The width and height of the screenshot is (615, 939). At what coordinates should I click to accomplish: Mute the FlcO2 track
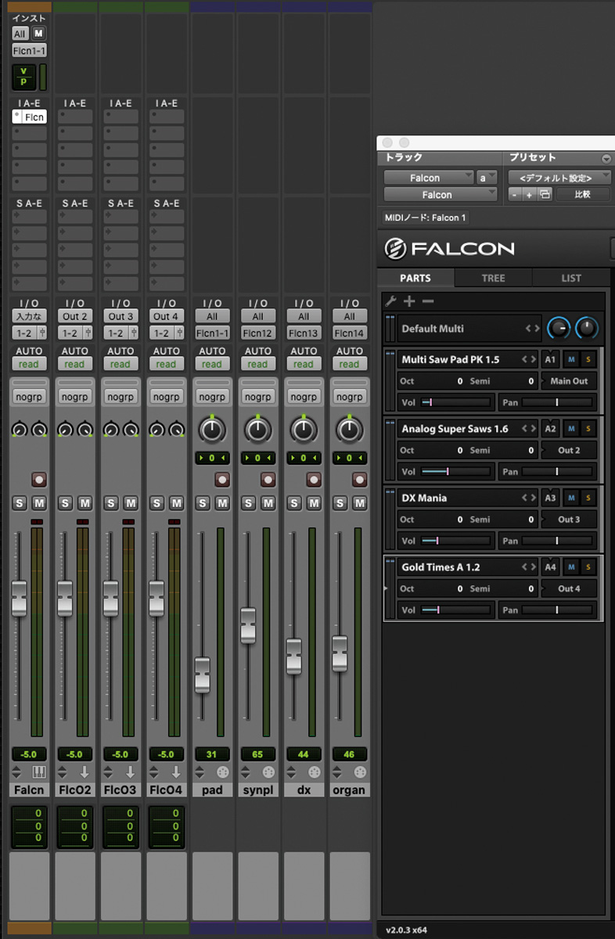[x=85, y=503]
